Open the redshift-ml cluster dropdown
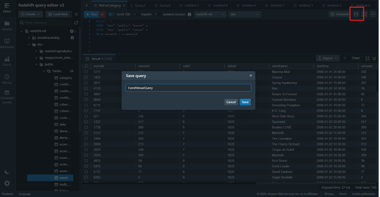 [210, 14]
